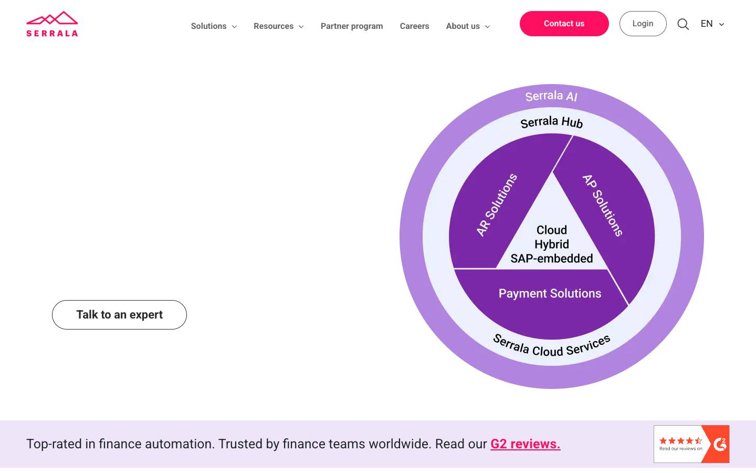Follow the G2 reviews link

tap(526, 444)
